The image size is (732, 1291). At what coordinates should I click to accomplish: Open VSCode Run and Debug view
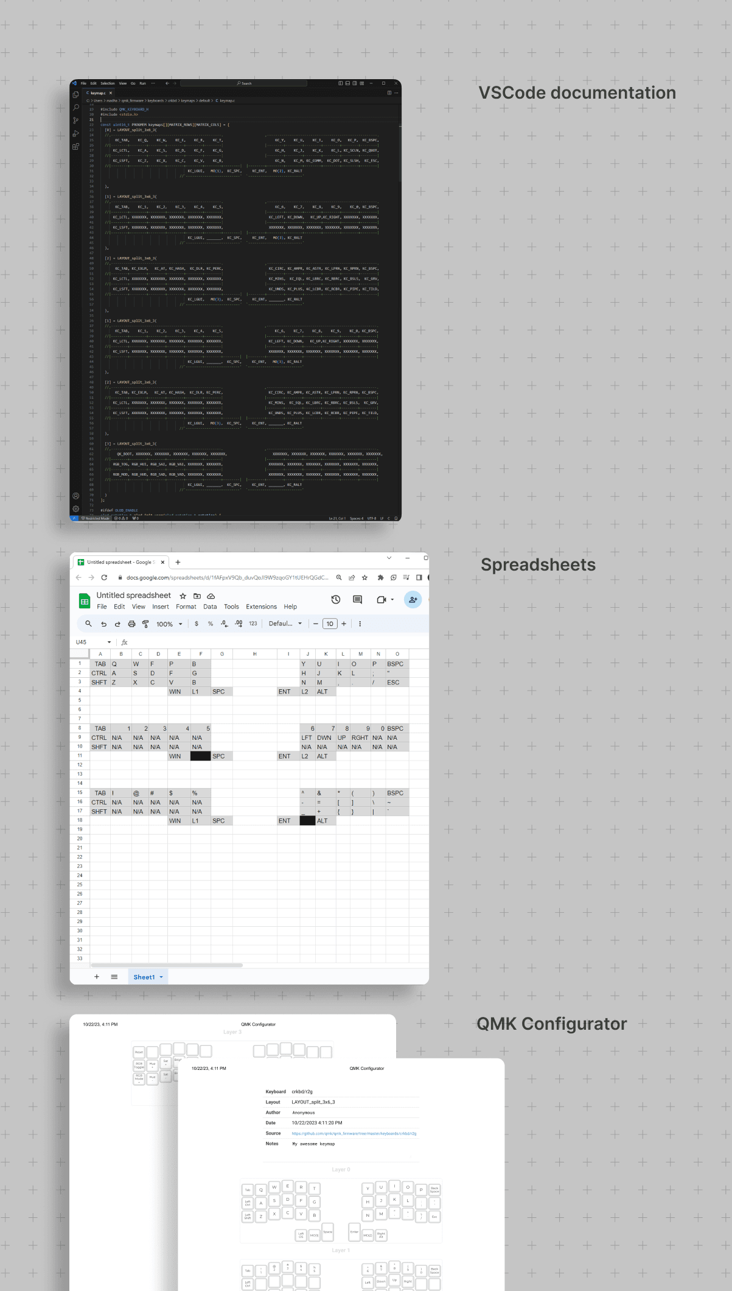[75, 133]
